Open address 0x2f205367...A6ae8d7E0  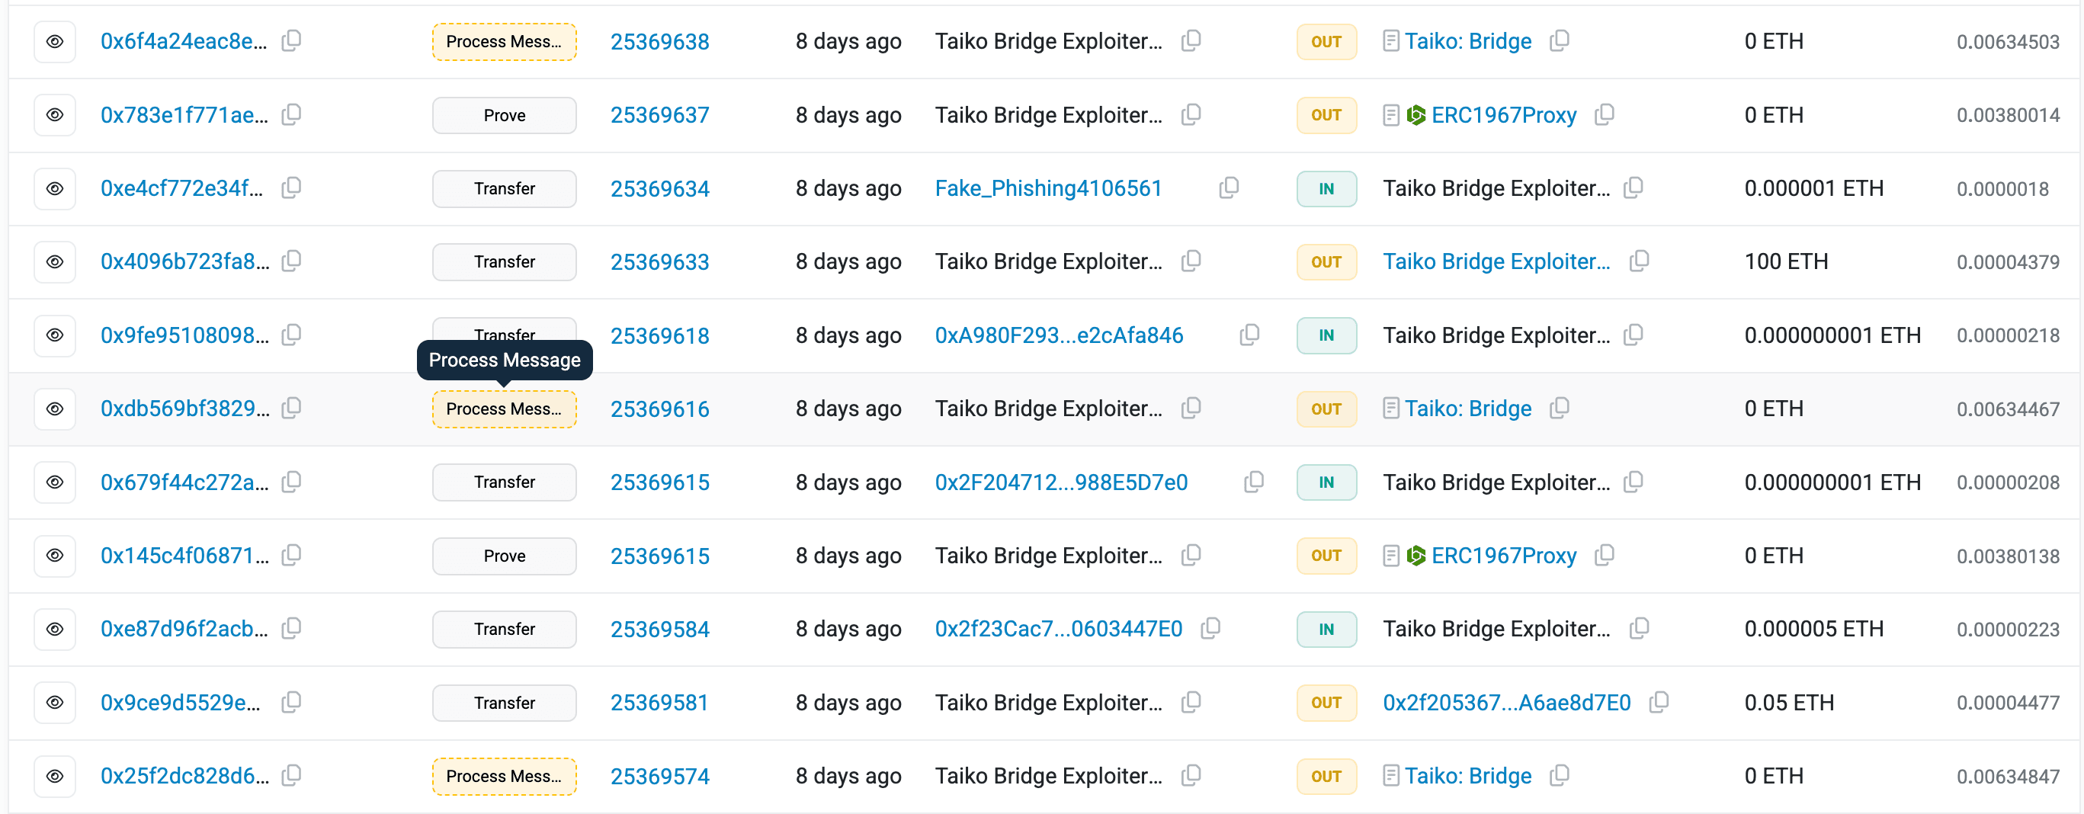(x=1506, y=702)
